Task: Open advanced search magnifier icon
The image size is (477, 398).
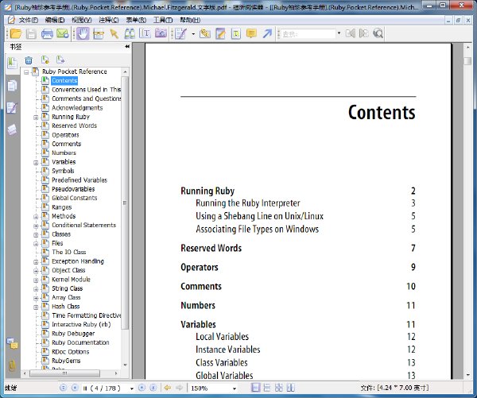Action: tap(378, 33)
